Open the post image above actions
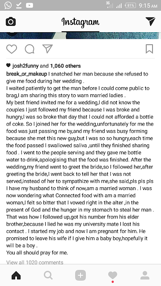 (80, 36)
